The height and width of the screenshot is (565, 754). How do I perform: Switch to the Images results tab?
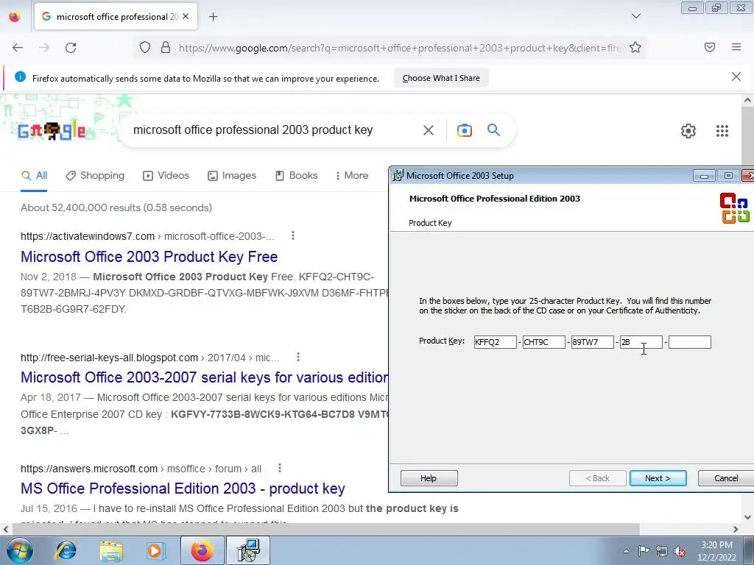232,175
